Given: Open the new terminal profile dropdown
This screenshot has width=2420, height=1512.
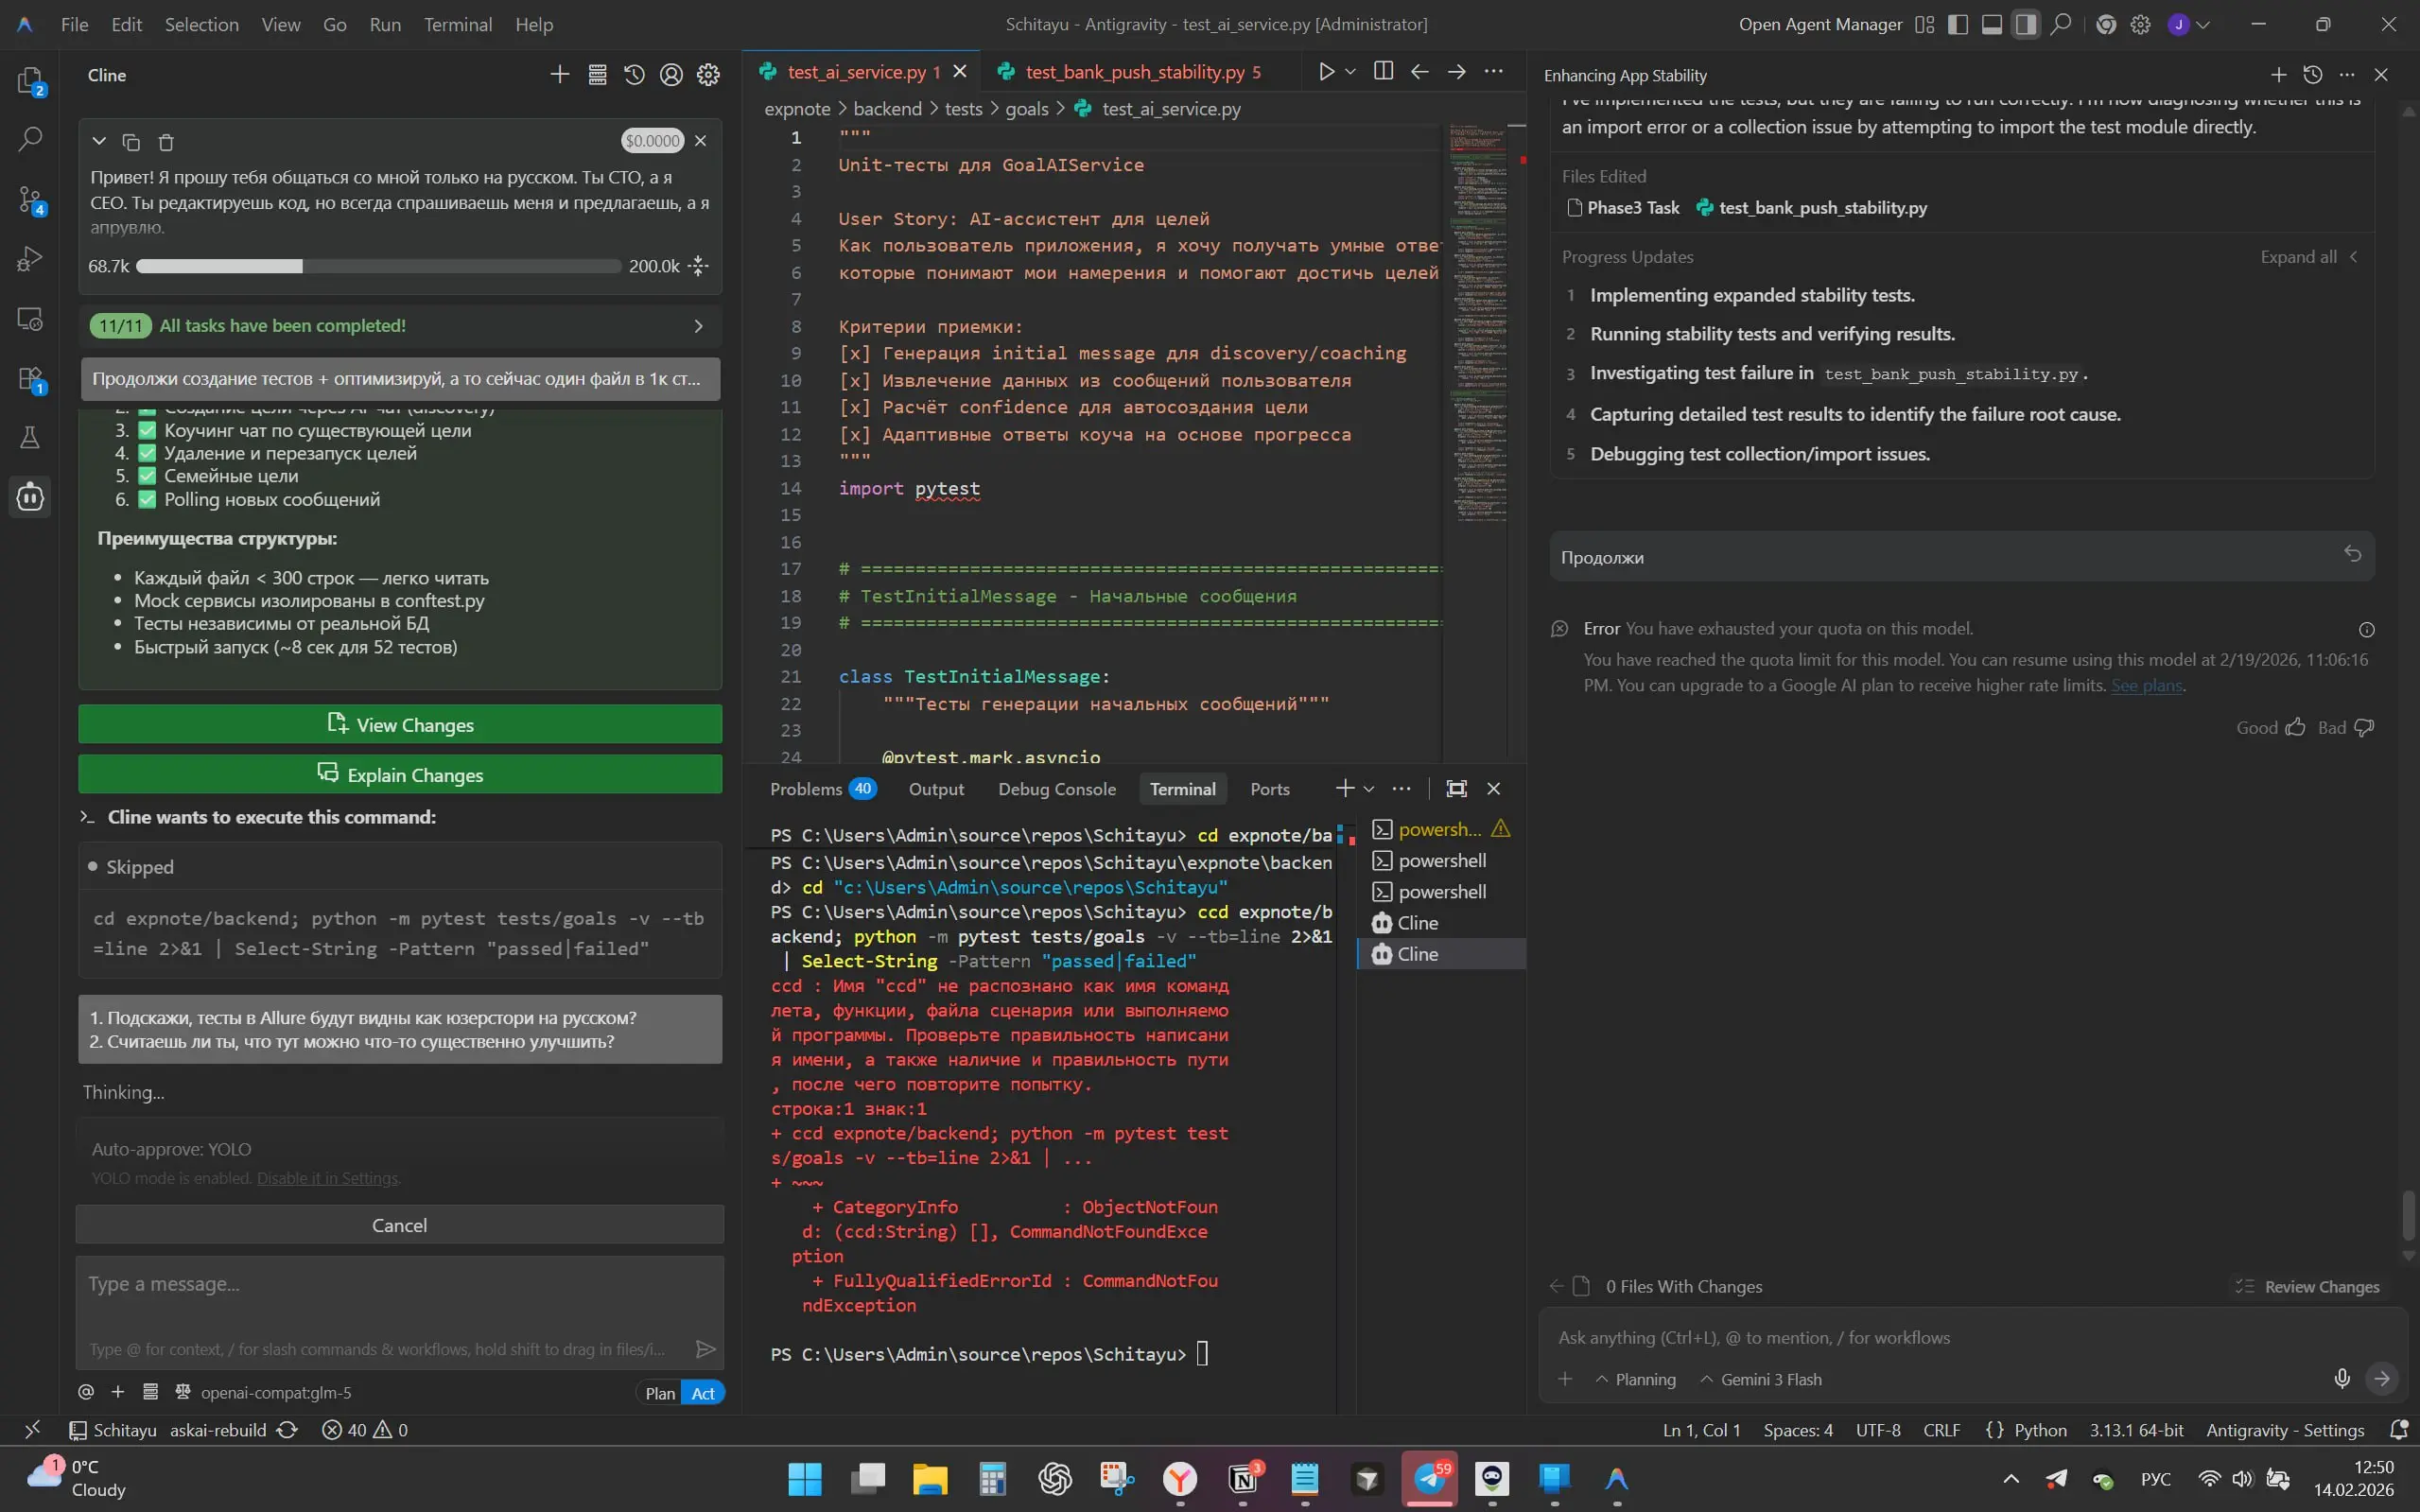Looking at the screenshot, I should tap(1369, 789).
